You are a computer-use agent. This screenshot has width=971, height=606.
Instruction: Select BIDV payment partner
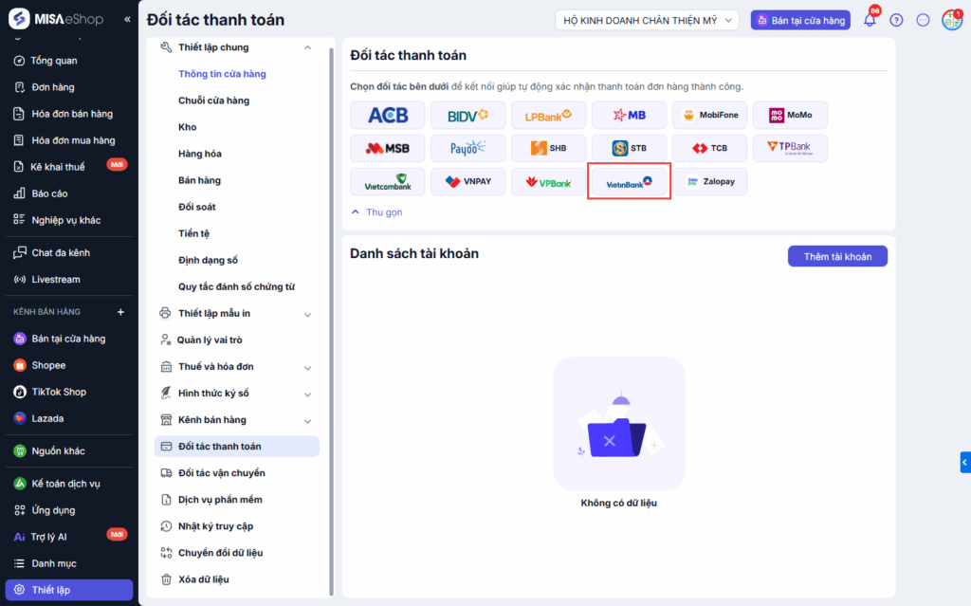(468, 115)
